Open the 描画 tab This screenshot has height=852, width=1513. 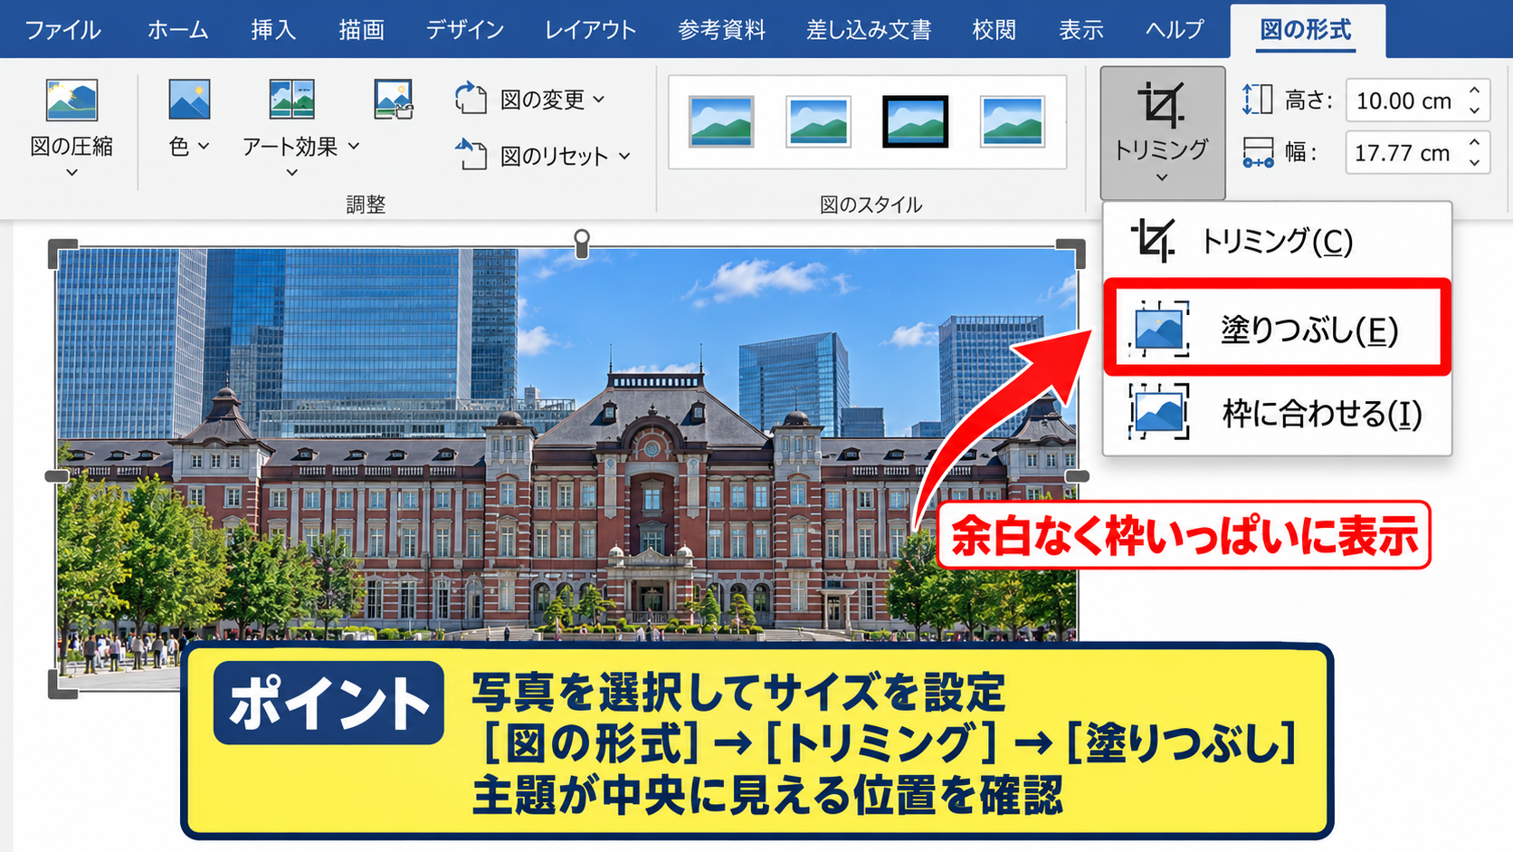[x=362, y=30]
